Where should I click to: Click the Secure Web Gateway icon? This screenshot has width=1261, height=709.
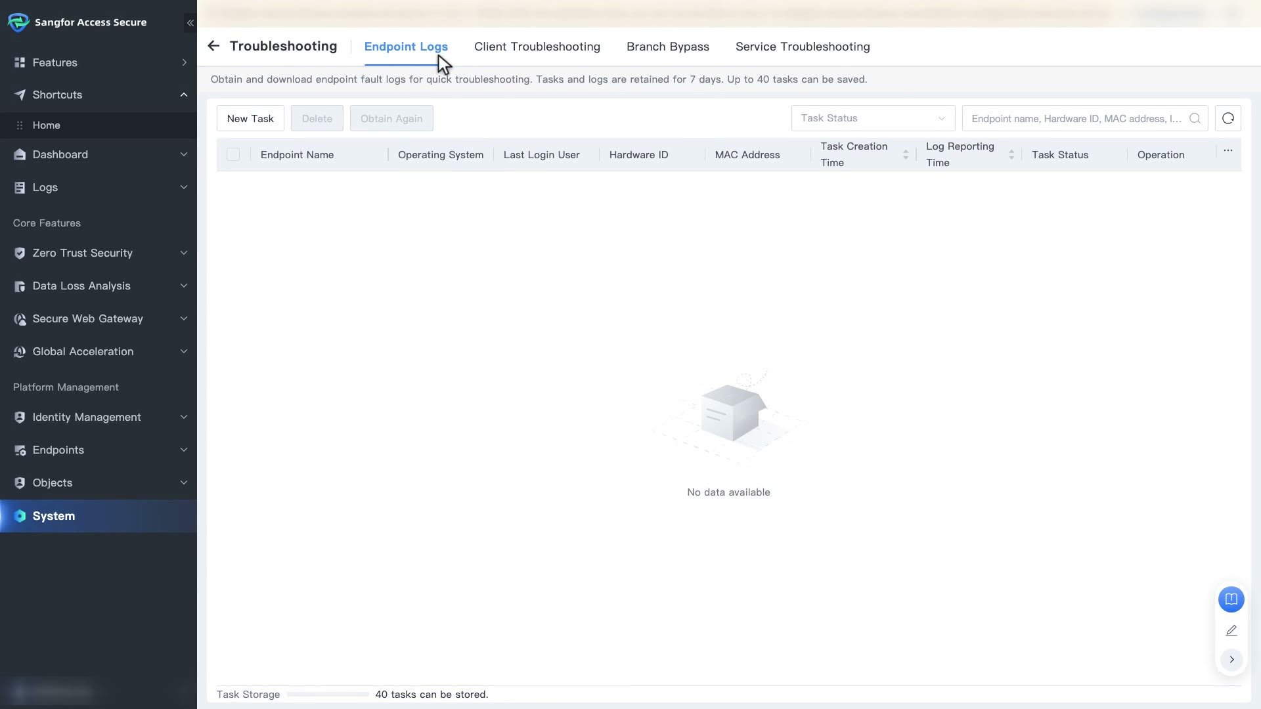click(20, 319)
